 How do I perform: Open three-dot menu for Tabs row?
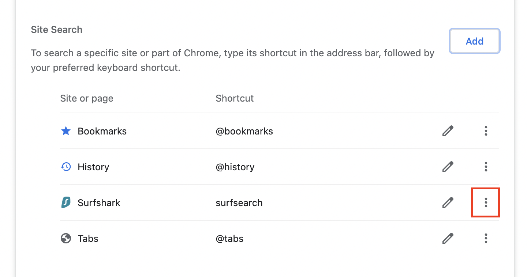coord(486,238)
